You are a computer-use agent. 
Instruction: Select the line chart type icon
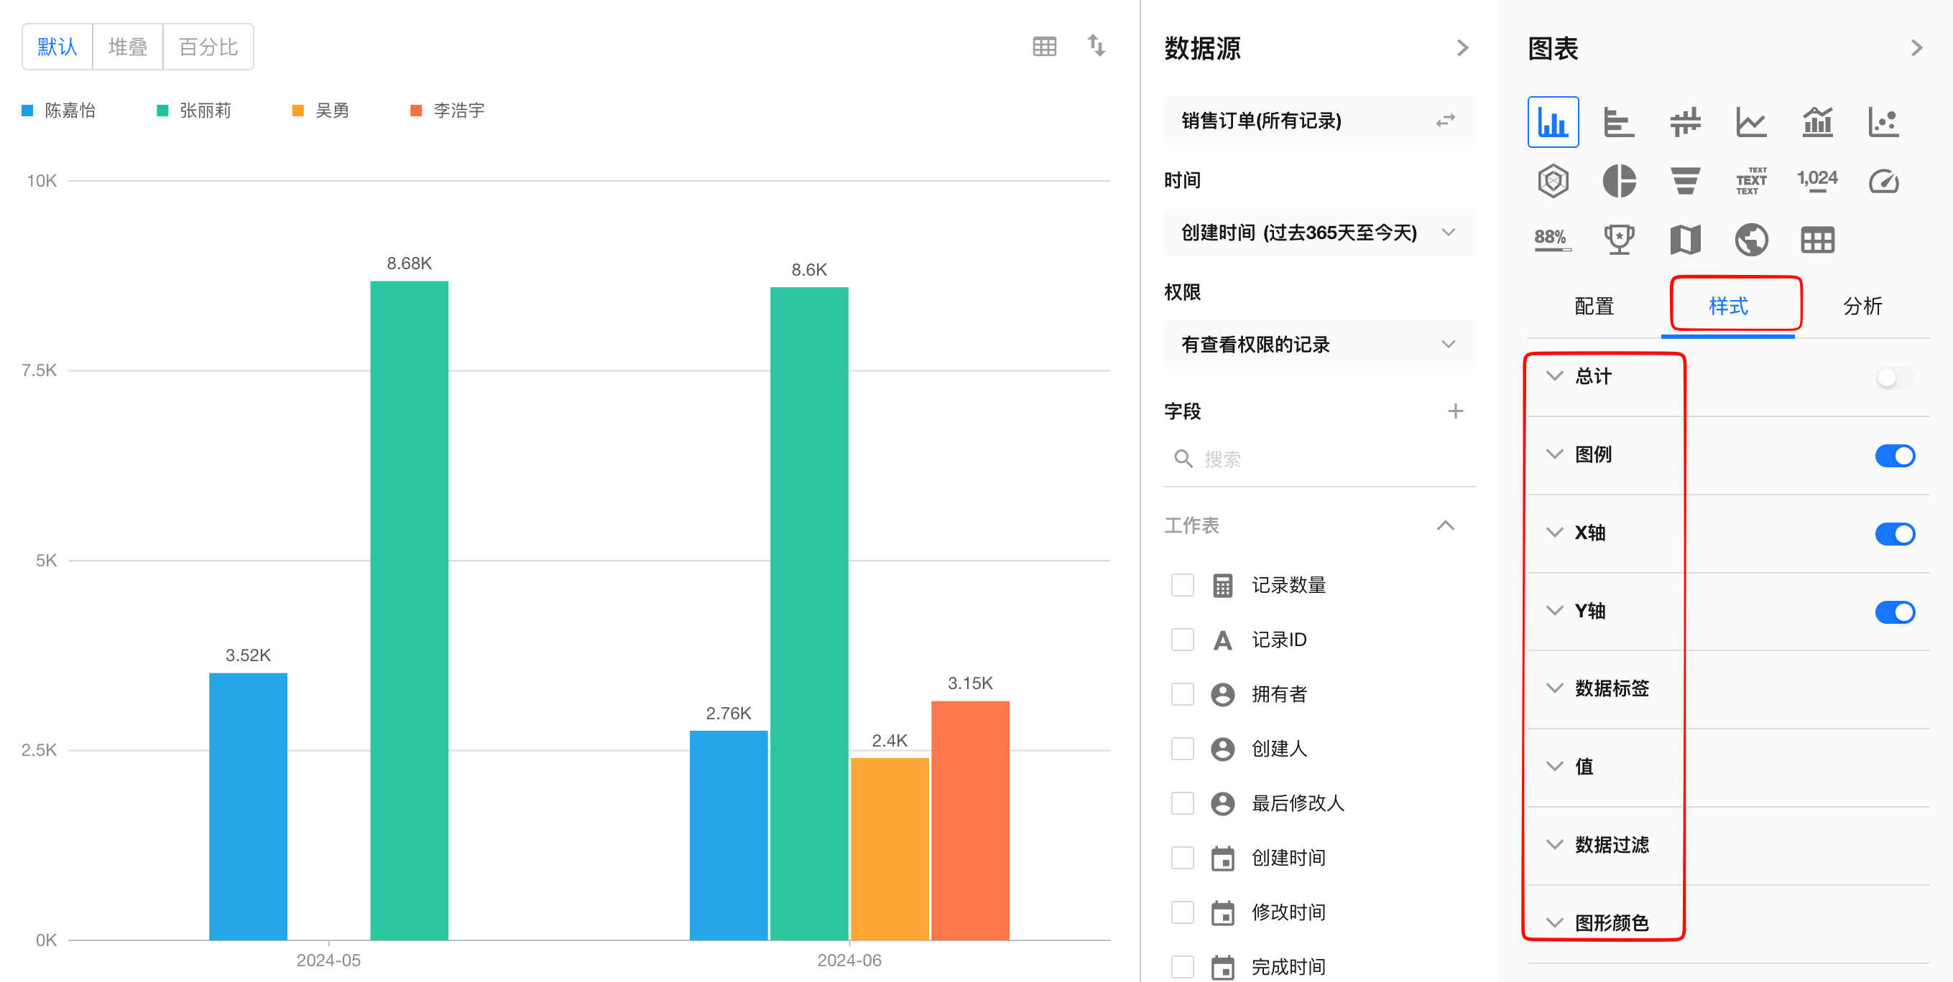pos(1750,122)
